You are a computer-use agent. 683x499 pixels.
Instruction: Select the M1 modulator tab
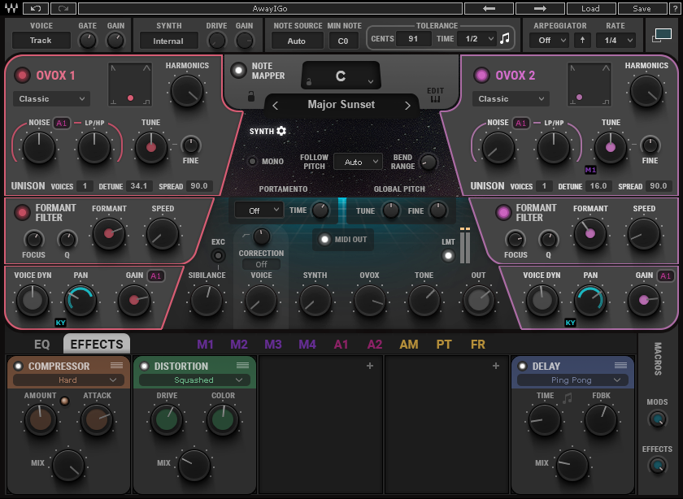[205, 345]
